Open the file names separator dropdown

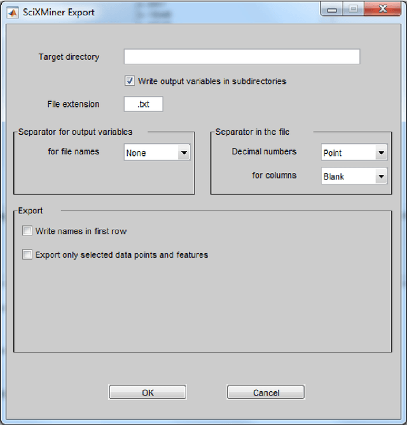157,153
